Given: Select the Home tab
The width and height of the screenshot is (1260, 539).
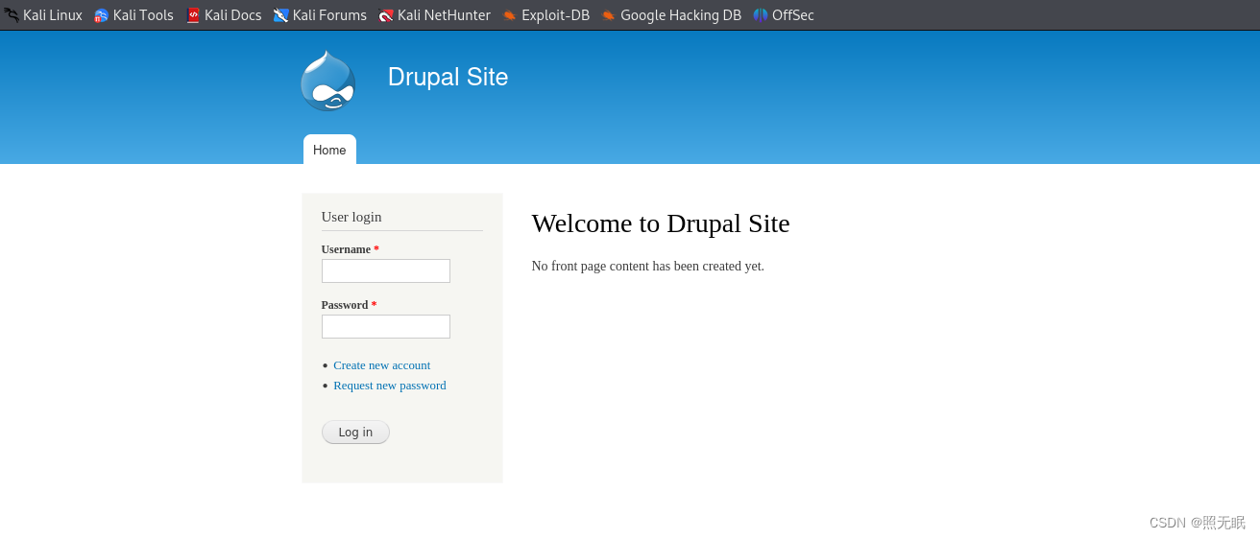Looking at the screenshot, I should (x=329, y=150).
